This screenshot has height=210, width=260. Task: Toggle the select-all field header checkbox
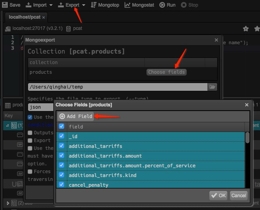pos(61,126)
